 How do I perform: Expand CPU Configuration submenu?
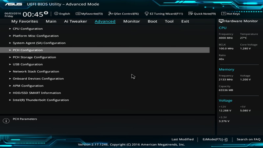(x=28, y=29)
